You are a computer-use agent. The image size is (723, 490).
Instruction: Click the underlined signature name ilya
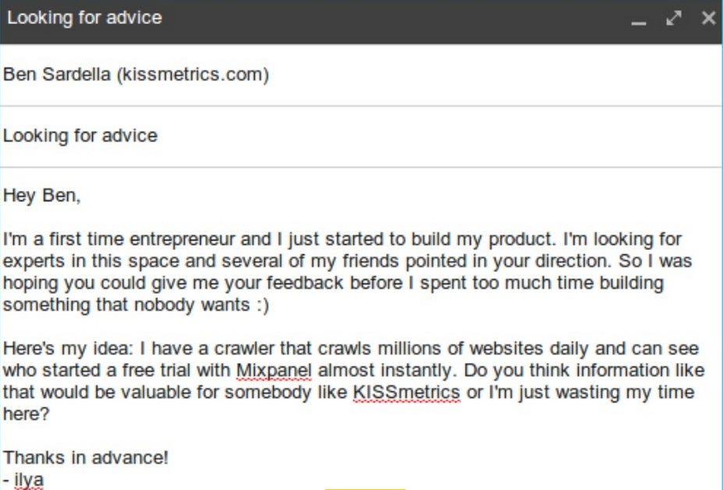pyautogui.click(x=29, y=480)
